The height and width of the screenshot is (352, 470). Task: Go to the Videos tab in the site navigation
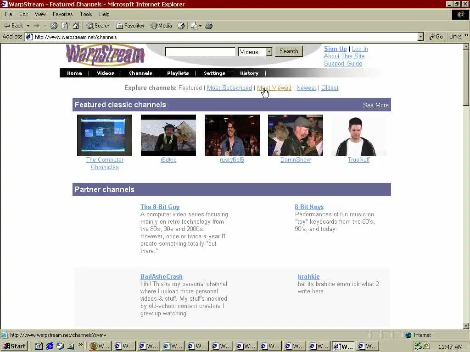pos(105,73)
